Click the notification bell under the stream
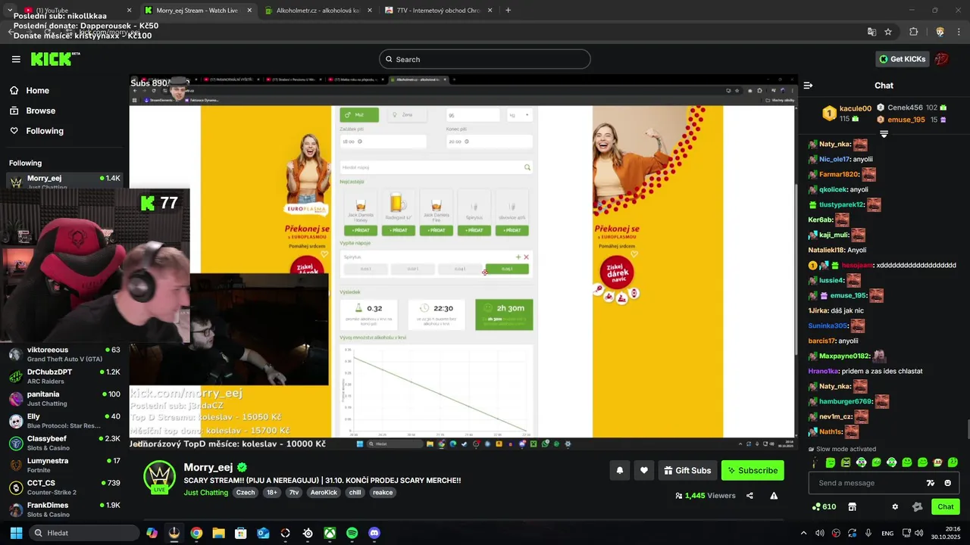 tap(619, 470)
